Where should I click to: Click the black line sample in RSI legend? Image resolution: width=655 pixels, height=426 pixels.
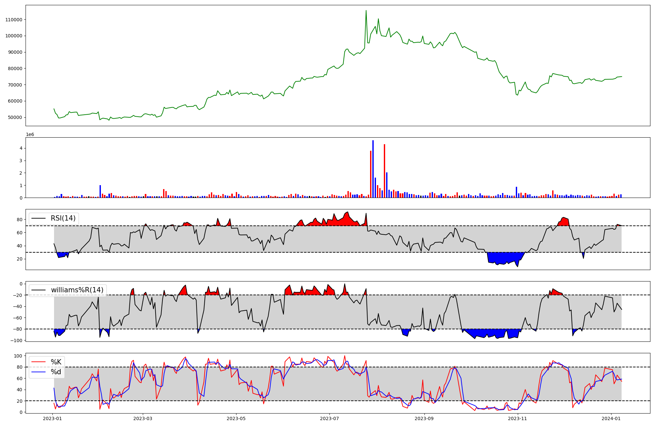coord(39,218)
